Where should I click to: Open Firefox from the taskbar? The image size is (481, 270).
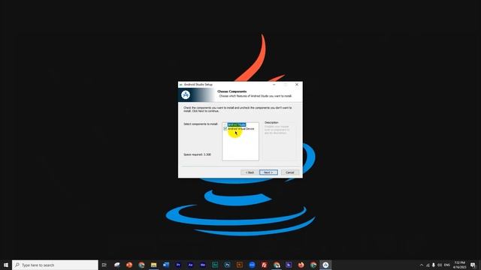301,265
